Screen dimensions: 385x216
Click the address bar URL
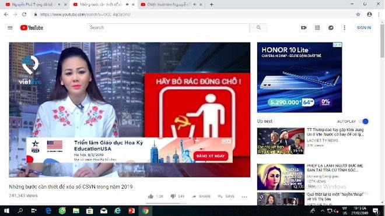pos(85,15)
